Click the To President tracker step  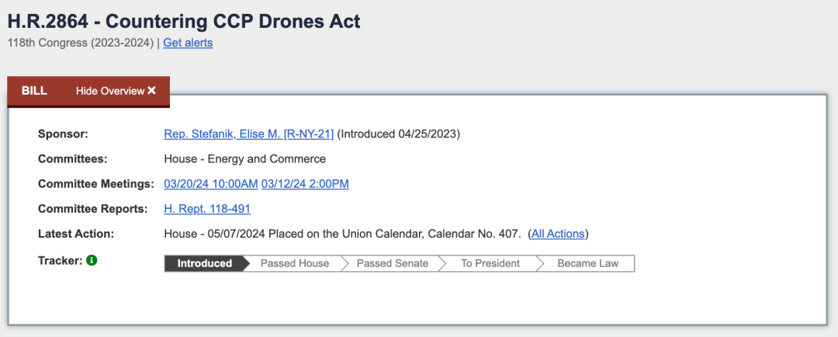pos(490,263)
